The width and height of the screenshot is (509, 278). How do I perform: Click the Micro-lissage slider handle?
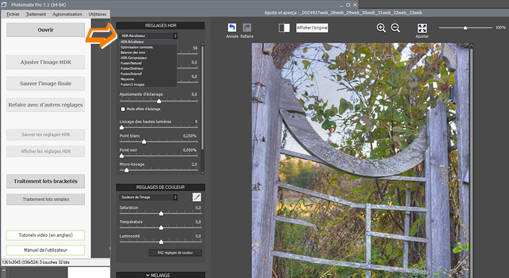coord(127,170)
